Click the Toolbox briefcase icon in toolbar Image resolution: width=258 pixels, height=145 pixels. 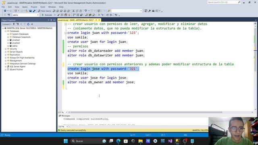click(x=153, y=11)
